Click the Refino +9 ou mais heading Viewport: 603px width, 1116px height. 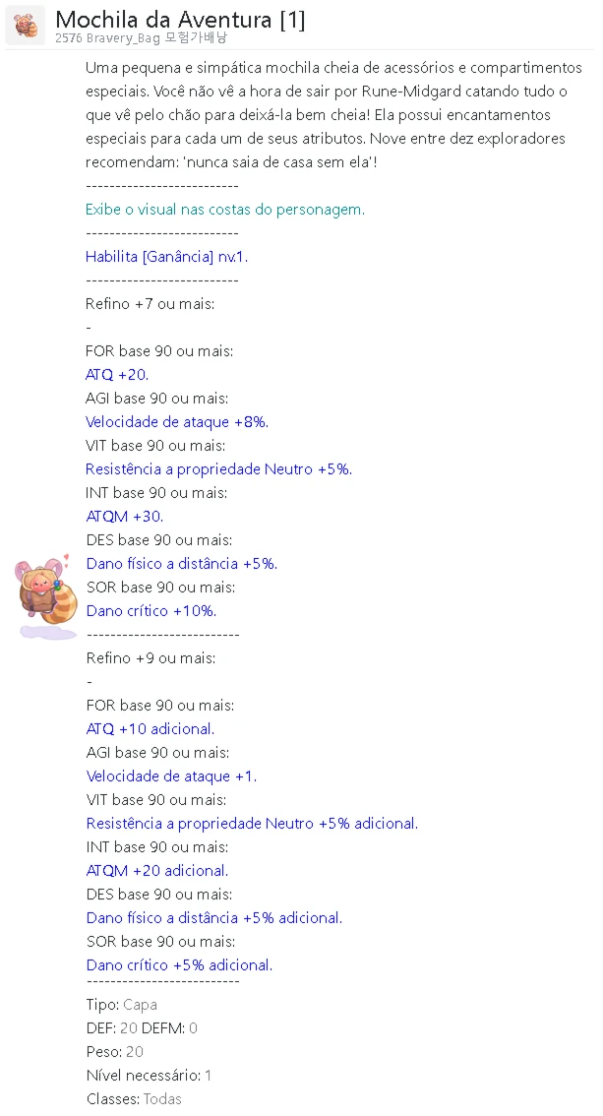click(151, 657)
